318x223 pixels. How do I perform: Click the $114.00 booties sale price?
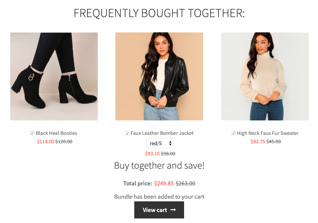coord(45,142)
